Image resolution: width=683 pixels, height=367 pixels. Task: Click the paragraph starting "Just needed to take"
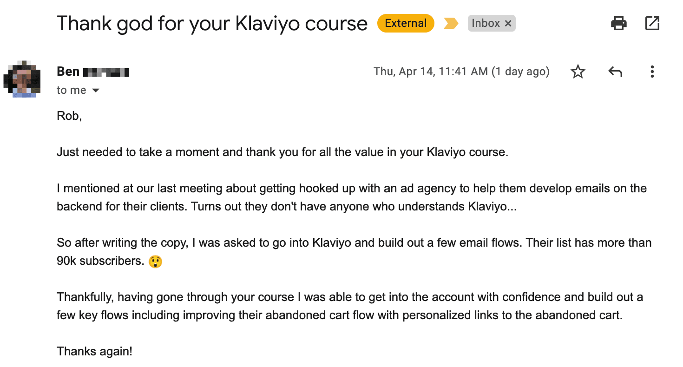point(282,152)
